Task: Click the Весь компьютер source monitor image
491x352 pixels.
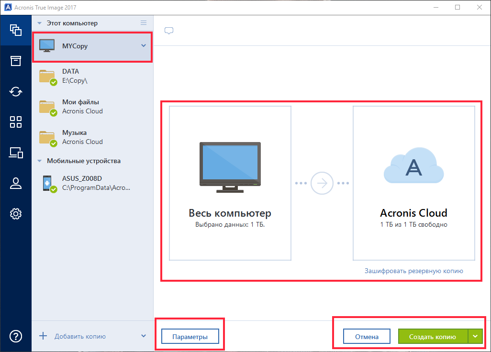Action: click(x=230, y=167)
